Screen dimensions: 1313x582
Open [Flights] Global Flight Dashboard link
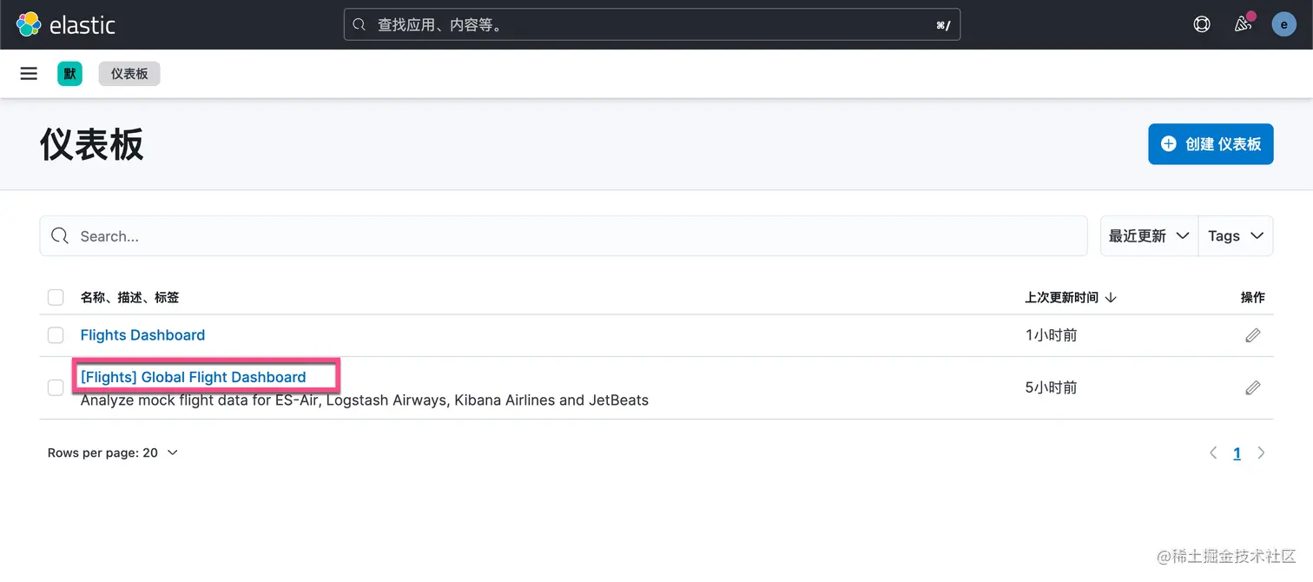pos(193,377)
